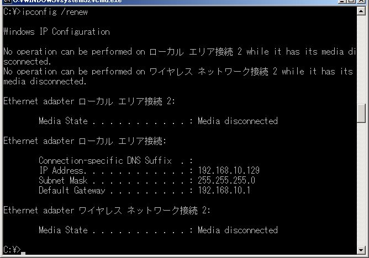This screenshot has width=369, height=258.
Task: Click the last 'Media disconnected' status text
Action: pos(238,230)
